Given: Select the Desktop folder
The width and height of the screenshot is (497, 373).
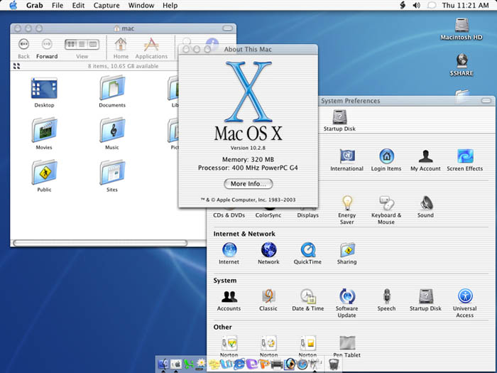Looking at the screenshot, I should 44,92.
